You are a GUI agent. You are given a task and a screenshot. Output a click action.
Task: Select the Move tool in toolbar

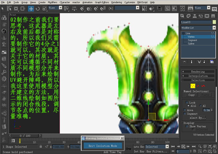pyautogui.click(x=31, y=9)
